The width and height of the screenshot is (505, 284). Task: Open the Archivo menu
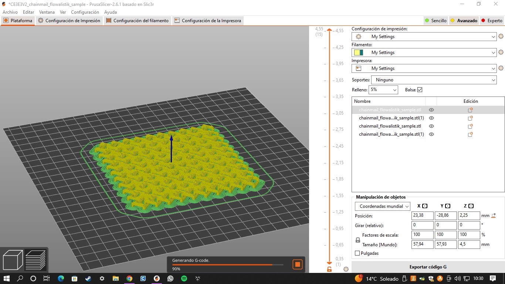click(10, 12)
